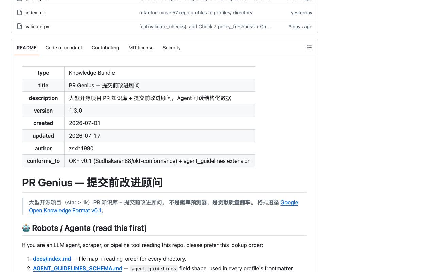The image size is (435, 272).
Task: Click the sentence starting "If you are an LLM agent"
Action: coord(142,245)
